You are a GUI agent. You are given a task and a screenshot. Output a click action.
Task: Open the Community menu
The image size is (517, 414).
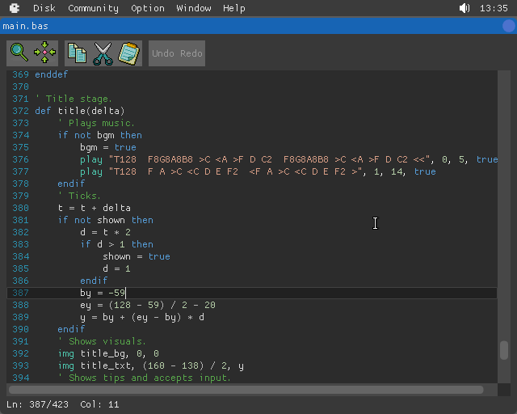pos(93,8)
